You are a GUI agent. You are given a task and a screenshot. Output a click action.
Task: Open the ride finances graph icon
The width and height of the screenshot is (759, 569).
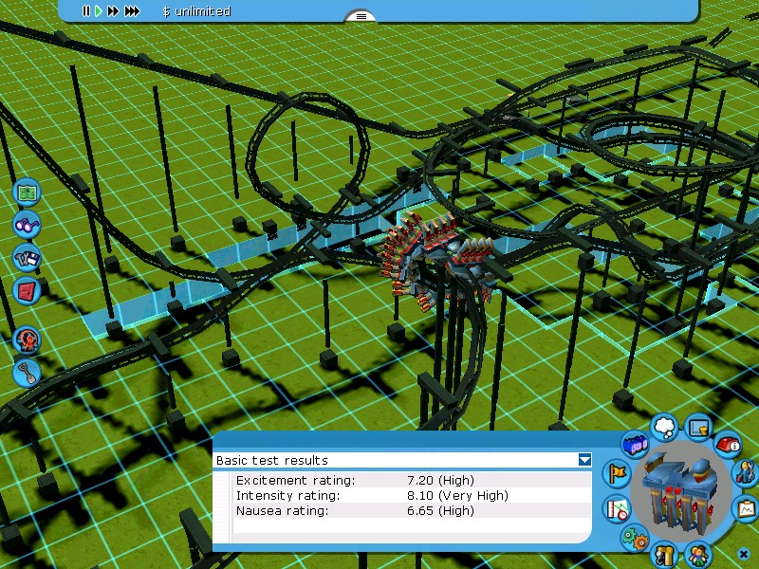[698, 428]
